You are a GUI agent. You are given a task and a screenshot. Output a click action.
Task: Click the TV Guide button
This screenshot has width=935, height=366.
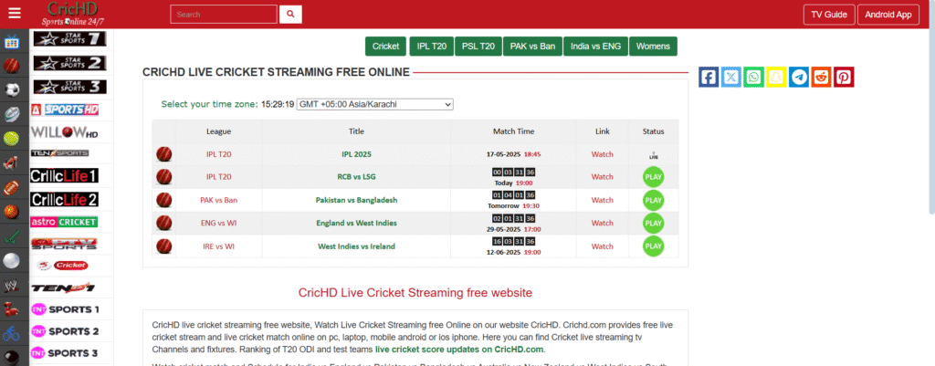click(x=829, y=15)
